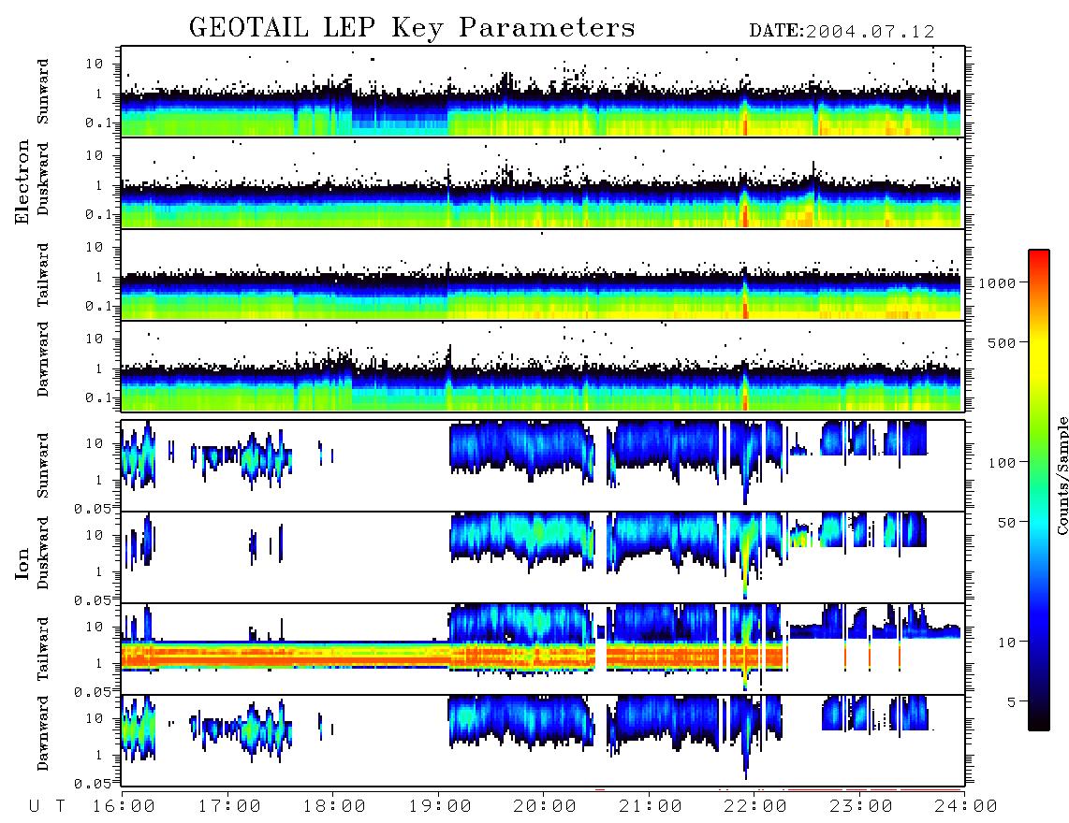The height and width of the screenshot is (823, 1069).
Task: Click the Electron 'Duskward' panel label
Action: (43, 179)
